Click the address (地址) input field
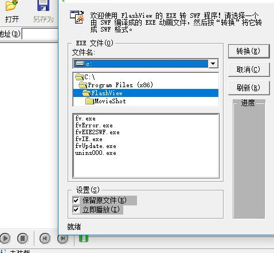The width and height of the screenshot is (274, 253). (x=40, y=34)
